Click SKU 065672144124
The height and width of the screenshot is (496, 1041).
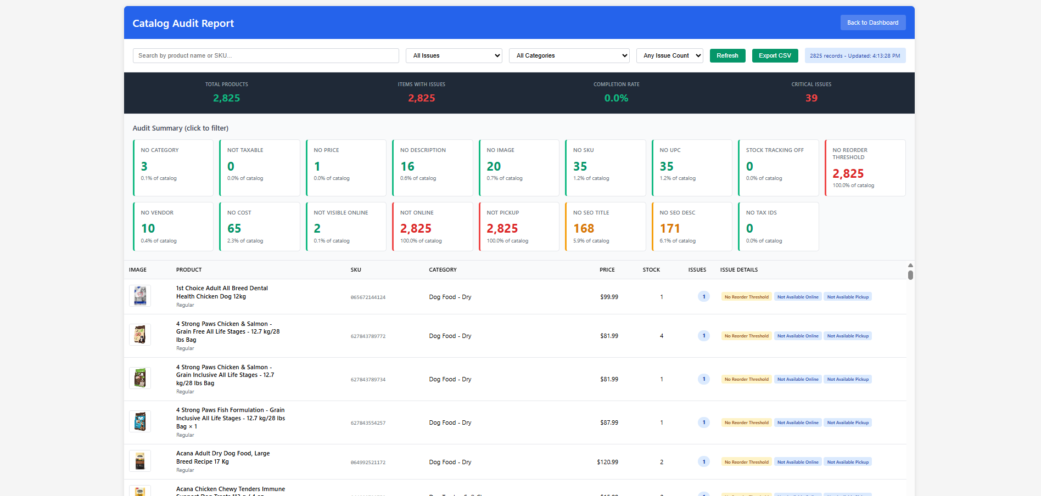368,297
